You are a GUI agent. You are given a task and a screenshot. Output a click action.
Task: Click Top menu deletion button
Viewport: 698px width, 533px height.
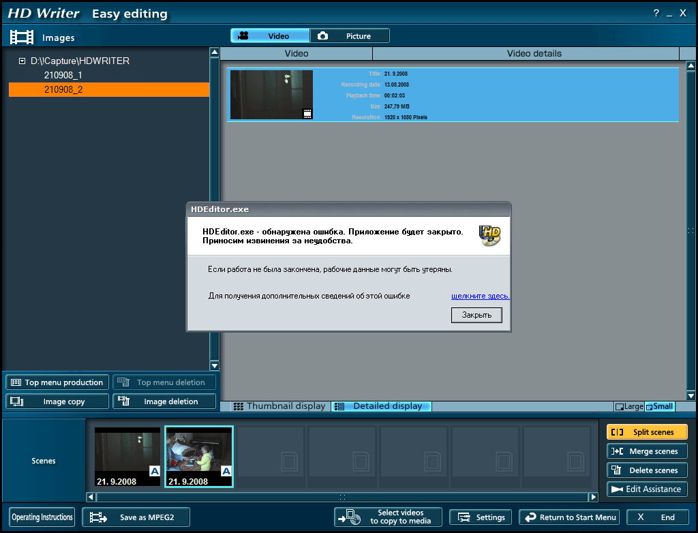pyautogui.click(x=164, y=382)
